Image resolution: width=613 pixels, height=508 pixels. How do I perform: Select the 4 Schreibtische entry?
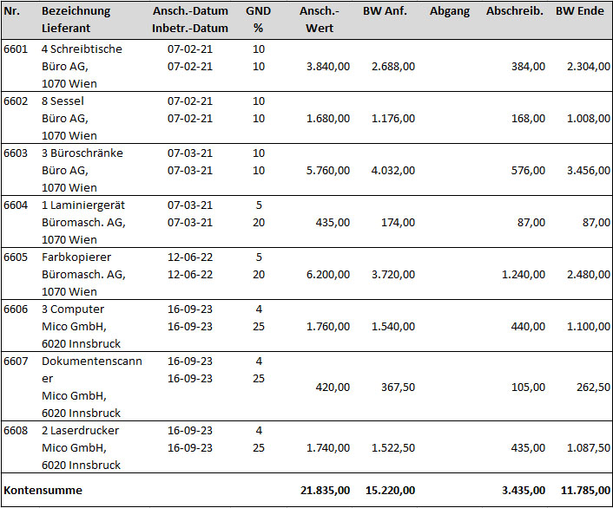click(x=82, y=49)
